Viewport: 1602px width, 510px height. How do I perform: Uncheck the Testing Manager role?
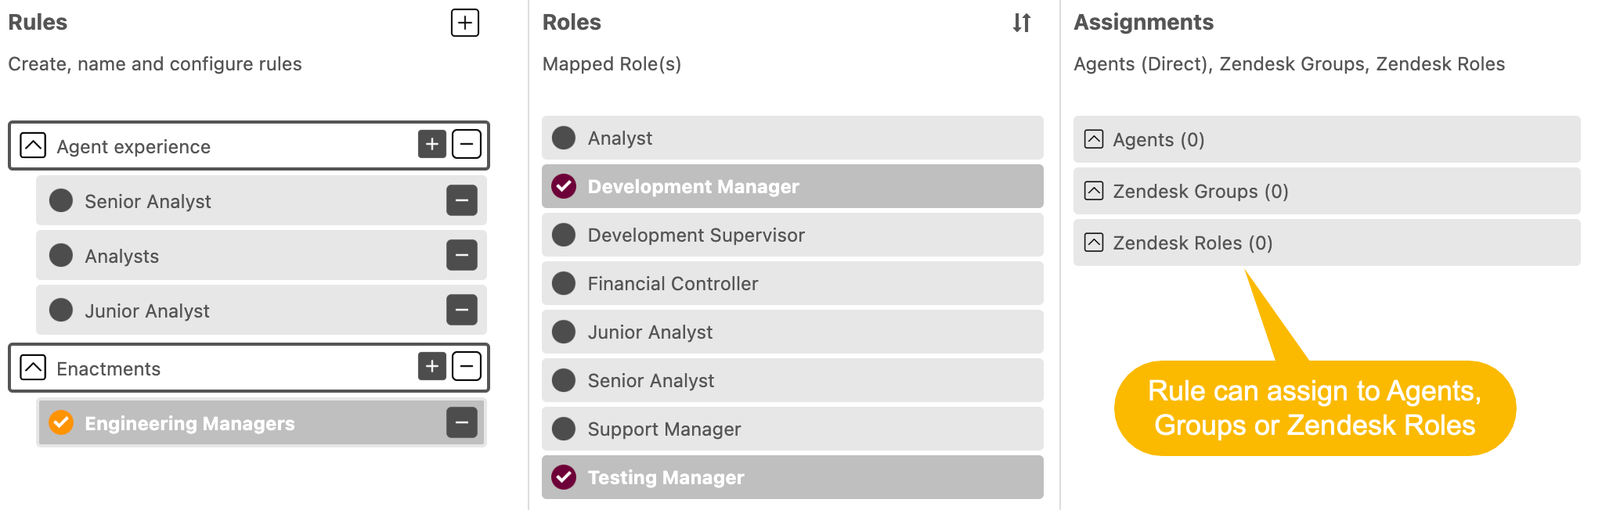(x=564, y=477)
